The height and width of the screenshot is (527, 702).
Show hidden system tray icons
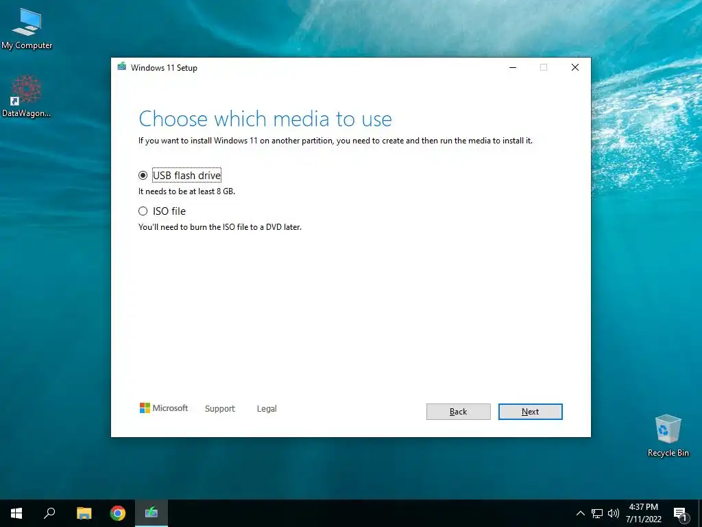pyautogui.click(x=580, y=513)
